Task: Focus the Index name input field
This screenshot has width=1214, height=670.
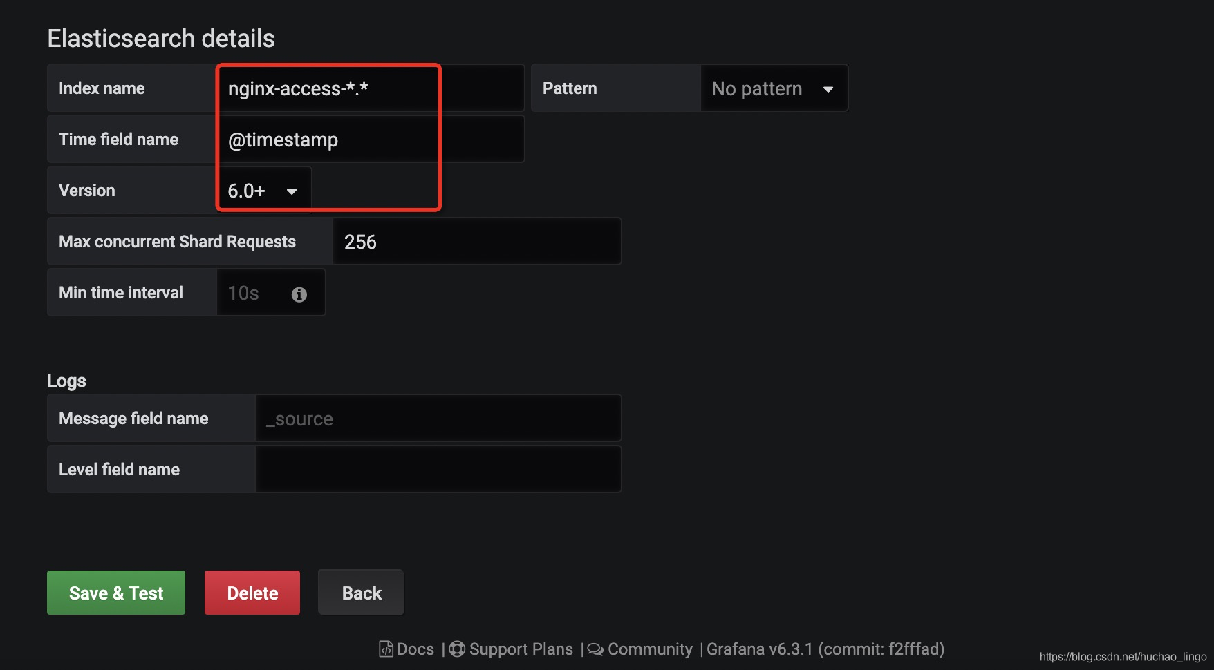Action: coord(371,88)
